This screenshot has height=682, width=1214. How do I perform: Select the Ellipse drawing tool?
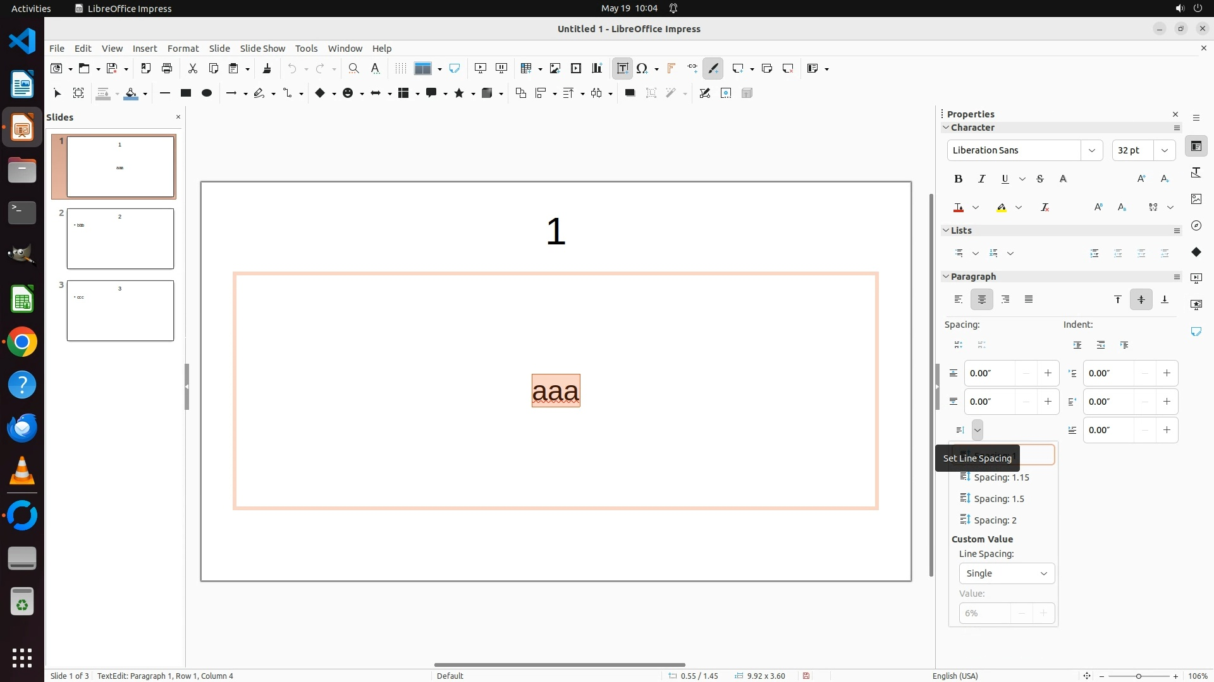click(x=206, y=93)
